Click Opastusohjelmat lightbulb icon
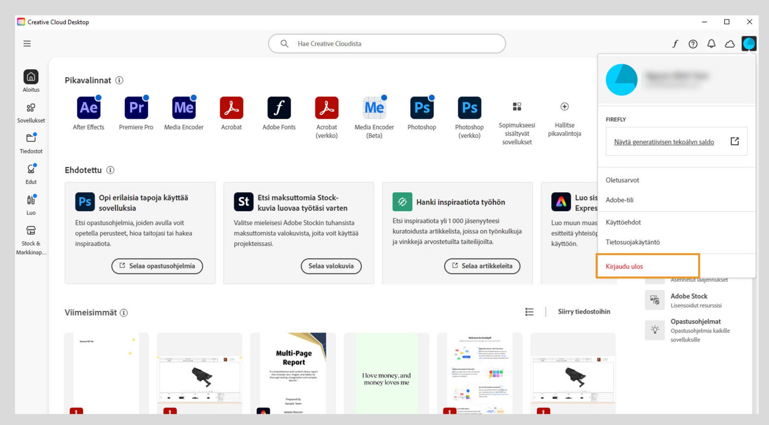The image size is (769, 425). coord(655,330)
